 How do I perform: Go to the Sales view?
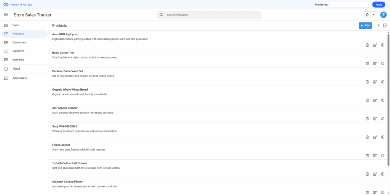pyautogui.click(x=16, y=25)
